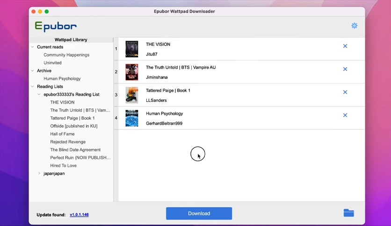Open the output folder icon
Viewport: 391px width, 226px height.
(348, 213)
